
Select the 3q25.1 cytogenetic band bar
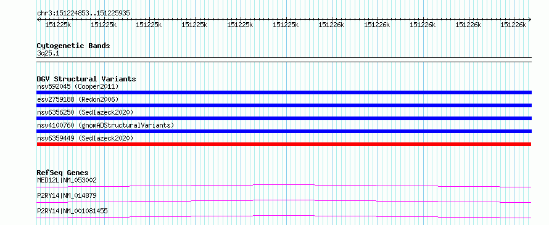(284, 60)
